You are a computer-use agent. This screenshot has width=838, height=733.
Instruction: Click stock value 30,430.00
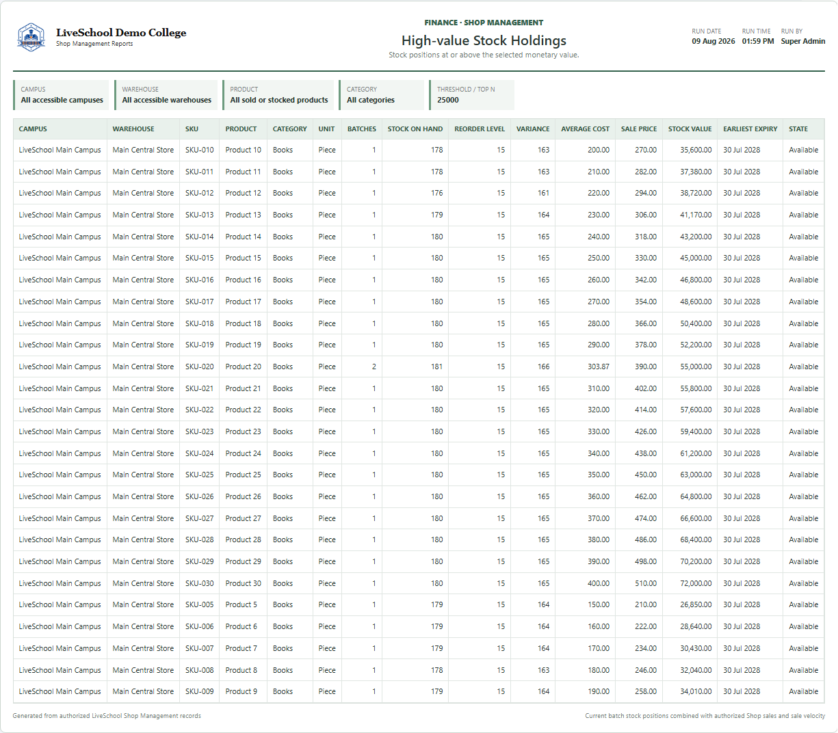click(696, 648)
